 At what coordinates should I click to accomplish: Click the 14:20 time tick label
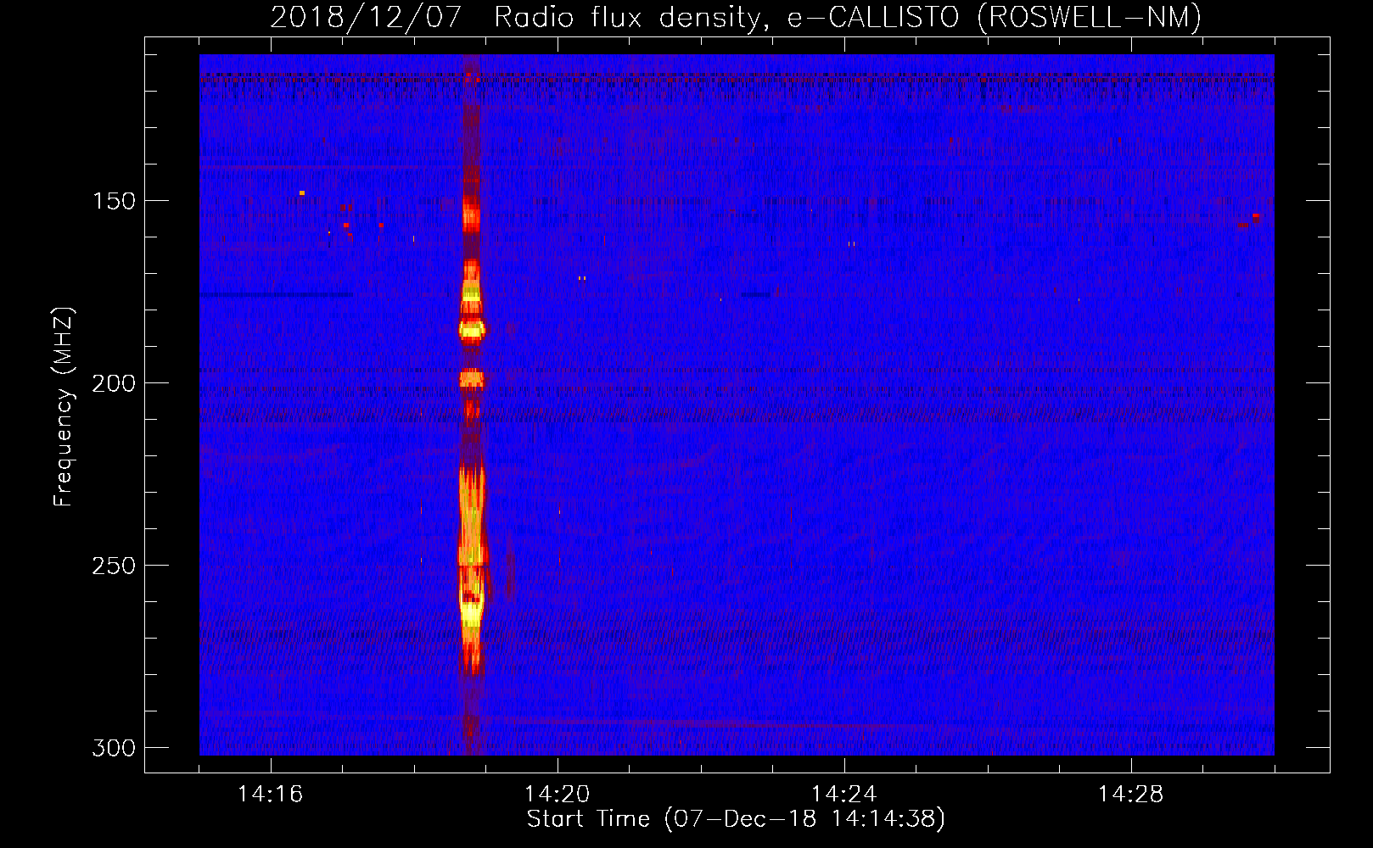(558, 795)
